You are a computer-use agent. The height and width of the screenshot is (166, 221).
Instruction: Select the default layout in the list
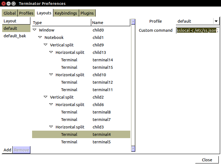coord(16,28)
